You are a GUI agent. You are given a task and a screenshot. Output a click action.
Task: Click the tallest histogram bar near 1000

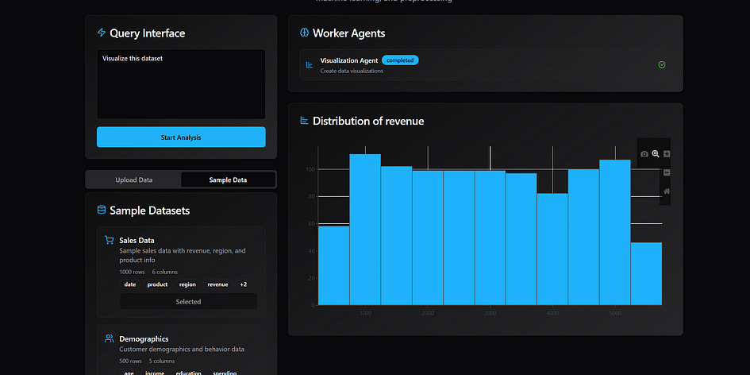365,230
